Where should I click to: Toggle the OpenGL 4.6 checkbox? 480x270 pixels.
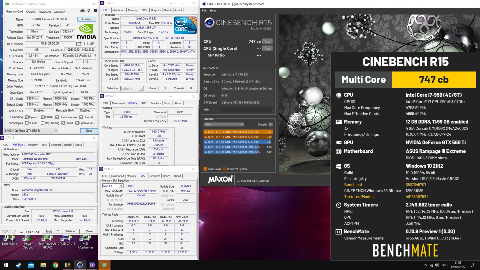click(x=77, y=123)
